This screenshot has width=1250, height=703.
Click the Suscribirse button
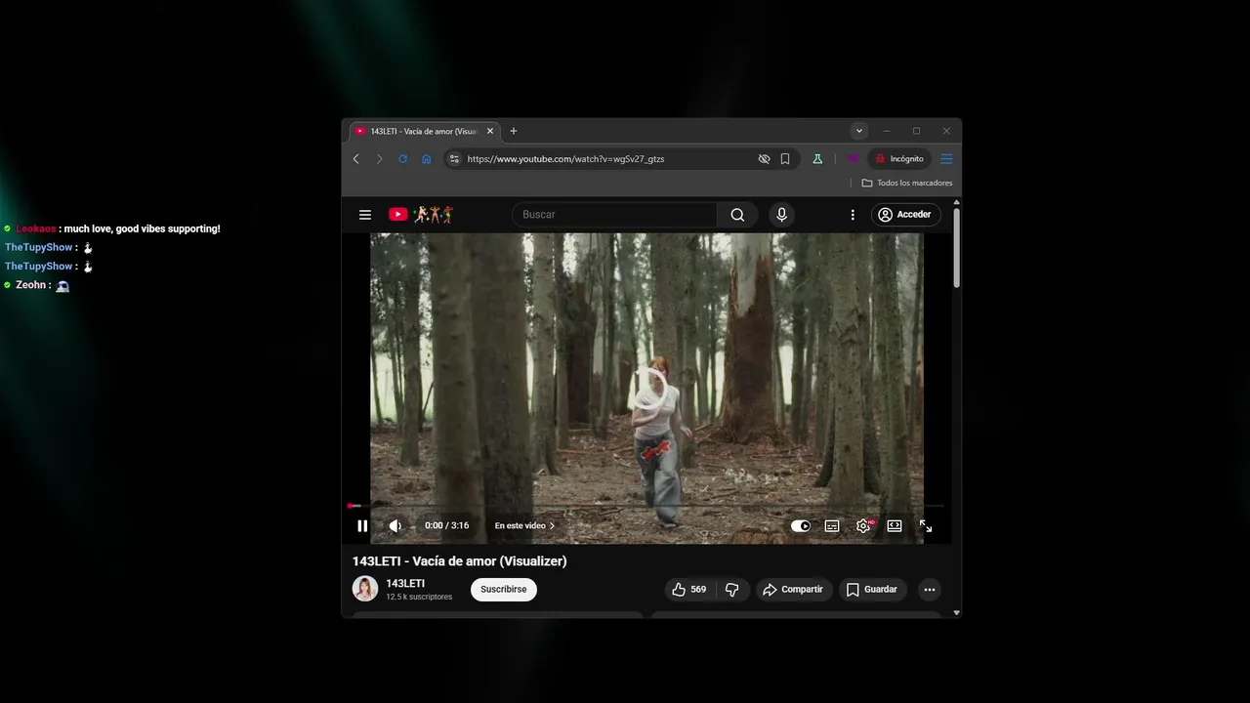504,590
